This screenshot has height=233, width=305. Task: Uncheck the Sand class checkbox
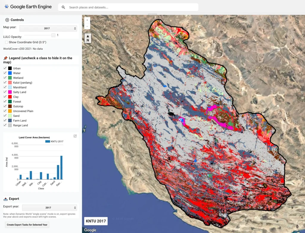click(5, 116)
